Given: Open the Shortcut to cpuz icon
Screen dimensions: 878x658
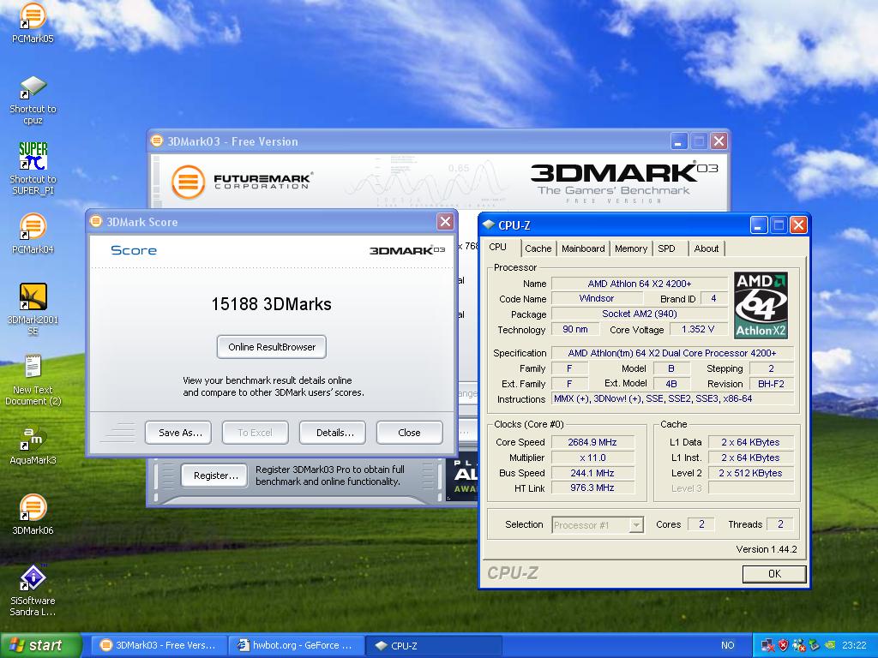Looking at the screenshot, I should [33, 101].
